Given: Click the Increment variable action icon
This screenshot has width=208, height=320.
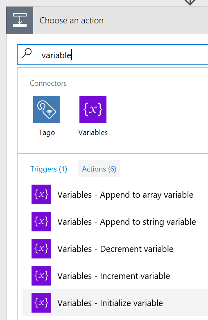Looking at the screenshot, I should point(41,276).
